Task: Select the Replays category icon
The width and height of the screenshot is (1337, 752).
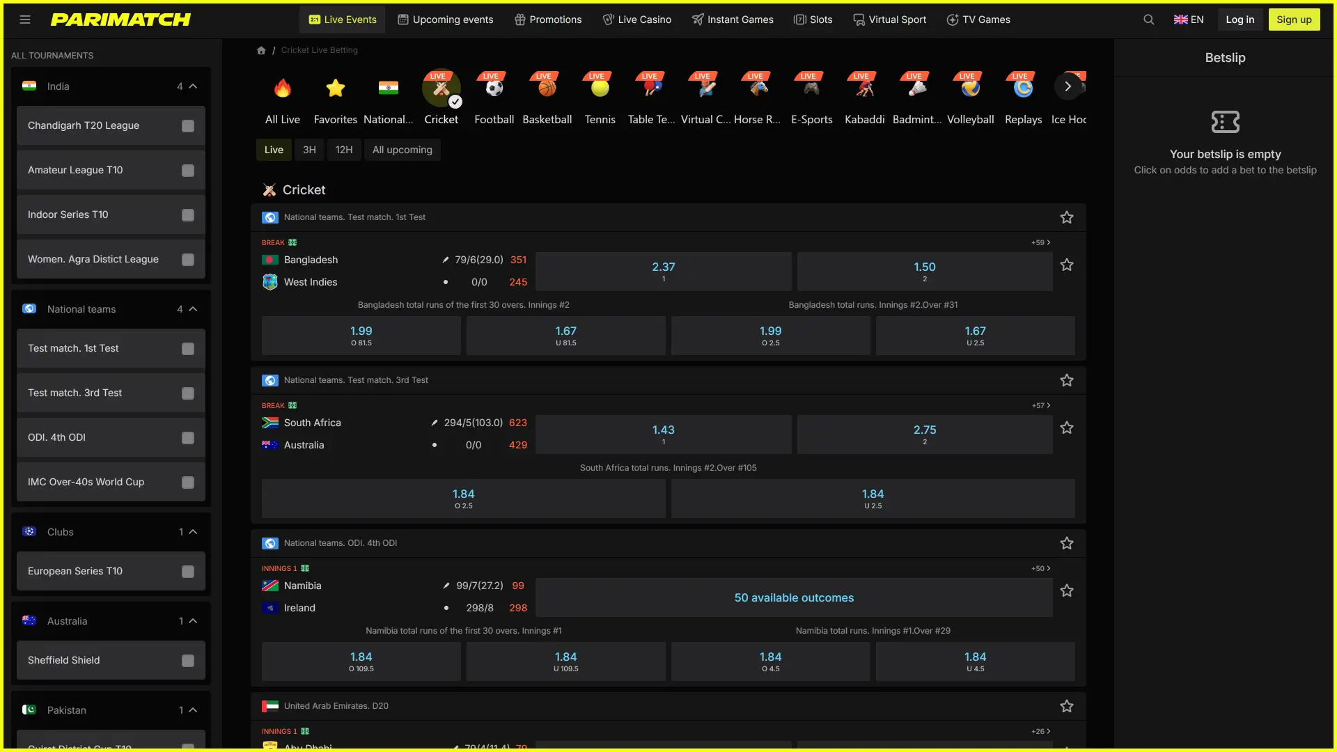Action: click(x=1024, y=88)
